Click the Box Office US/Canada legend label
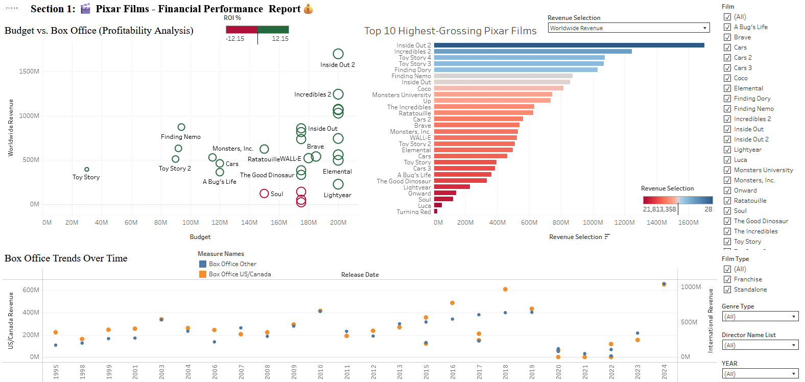The height and width of the screenshot is (382, 805). pyautogui.click(x=240, y=274)
